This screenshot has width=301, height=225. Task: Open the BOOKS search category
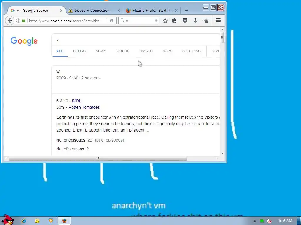[x=79, y=51]
